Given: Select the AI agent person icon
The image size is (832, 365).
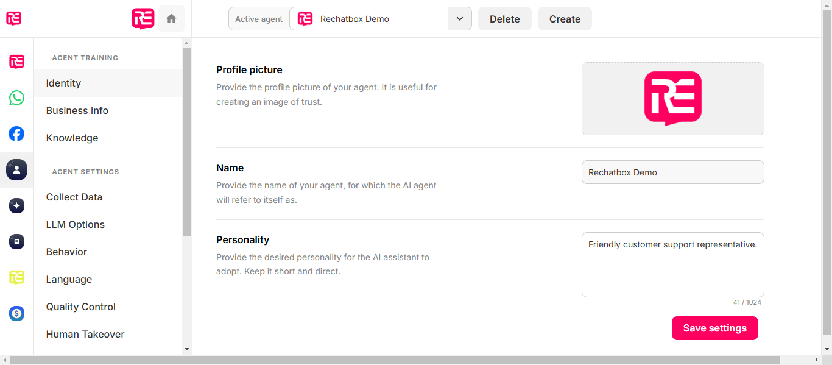Looking at the screenshot, I should pyautogui.click(x=16, y=169).
